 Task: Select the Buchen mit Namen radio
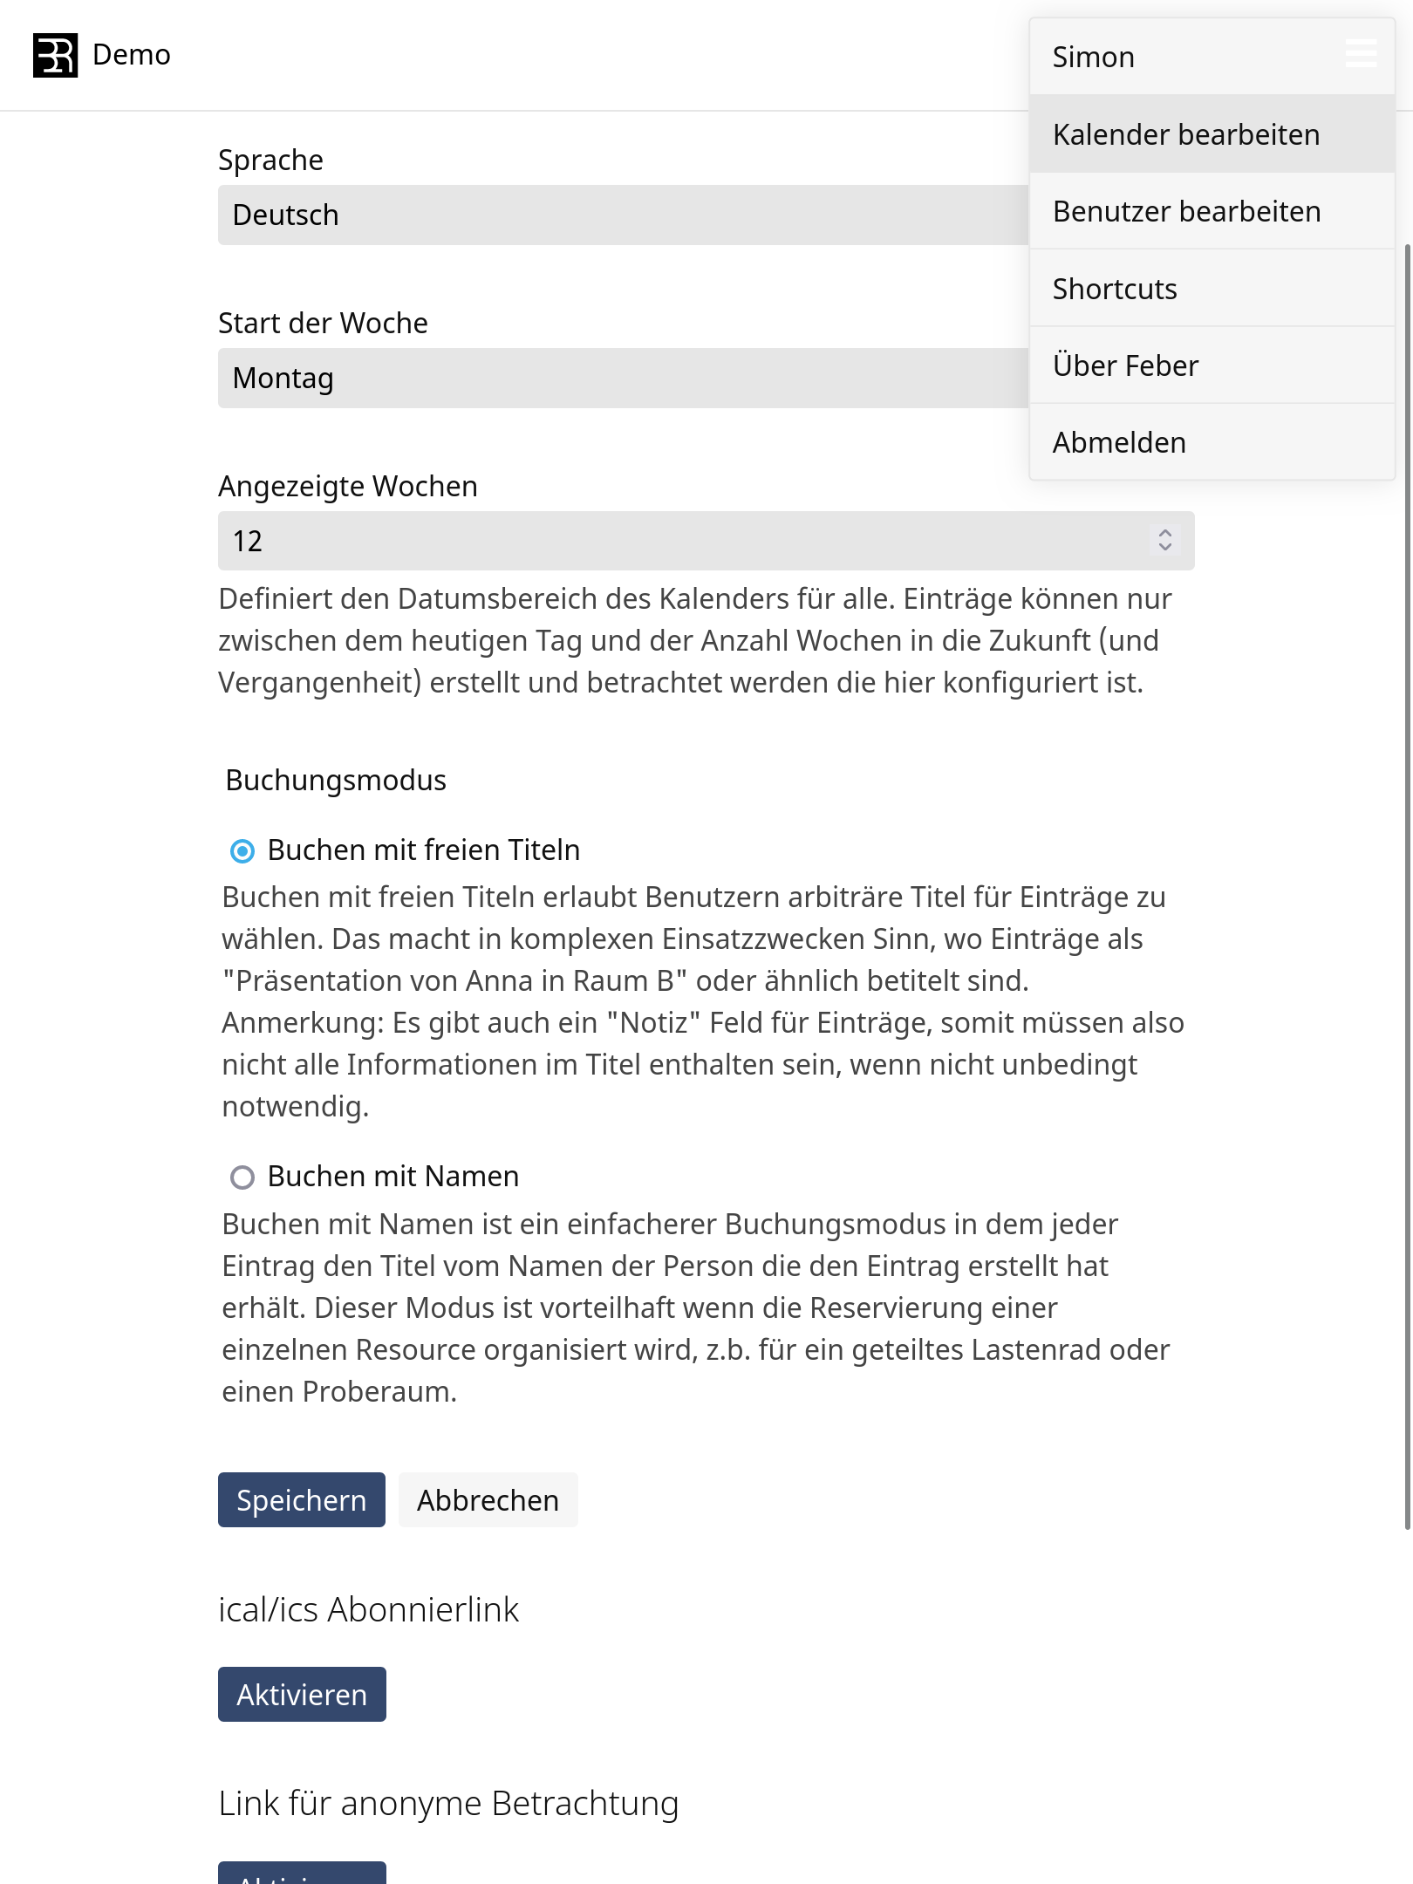point(242,1177)
